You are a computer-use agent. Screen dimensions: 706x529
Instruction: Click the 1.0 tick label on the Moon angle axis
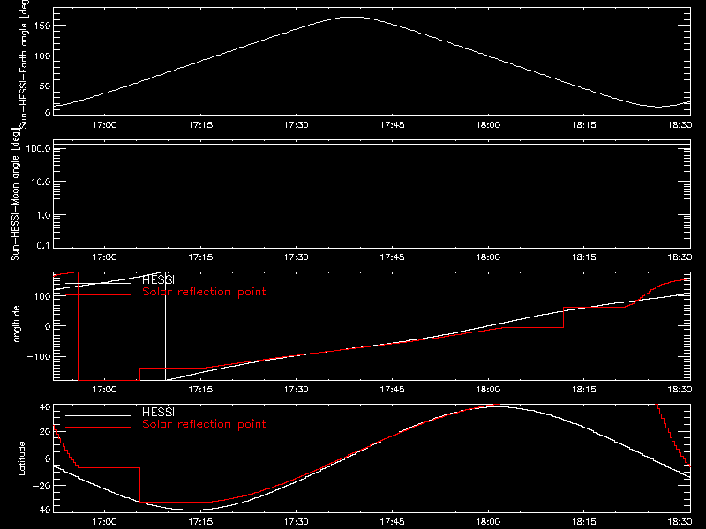point(43,215)
